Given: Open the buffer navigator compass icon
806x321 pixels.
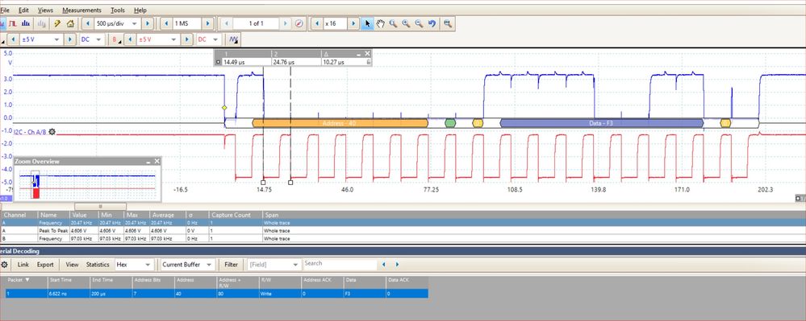Looking at the screenshot, I should [299, 23].
